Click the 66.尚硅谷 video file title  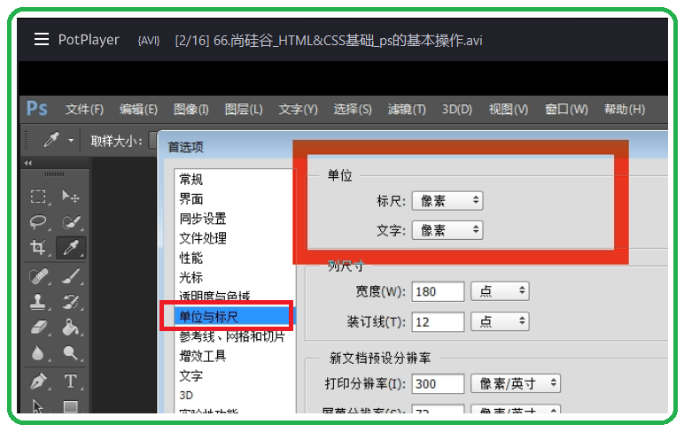[348, 41]
